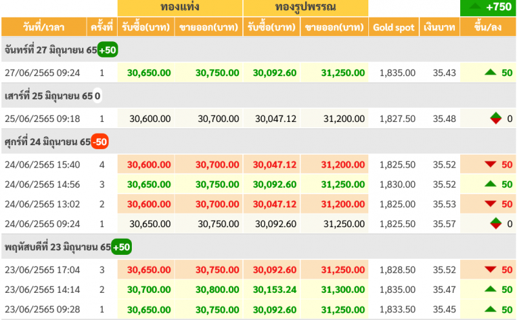Click the 24/06/2565 14:56 timestamp
The image size is (517, 320).
pyautogui.click(x=42, y=185)
